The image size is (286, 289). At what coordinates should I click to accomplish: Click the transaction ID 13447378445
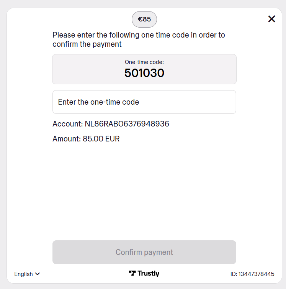point(257,274)
